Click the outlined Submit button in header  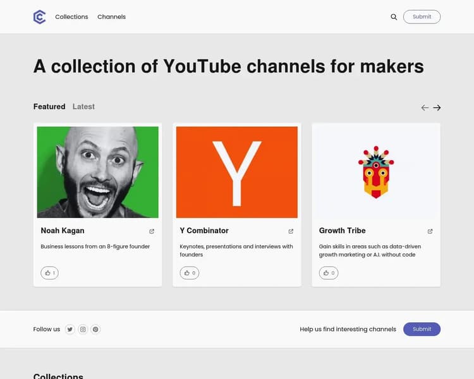(422, 17)
